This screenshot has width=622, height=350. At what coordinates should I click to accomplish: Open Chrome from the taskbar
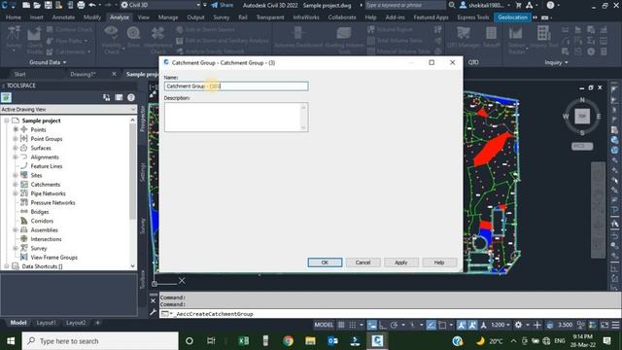point(288,341)
